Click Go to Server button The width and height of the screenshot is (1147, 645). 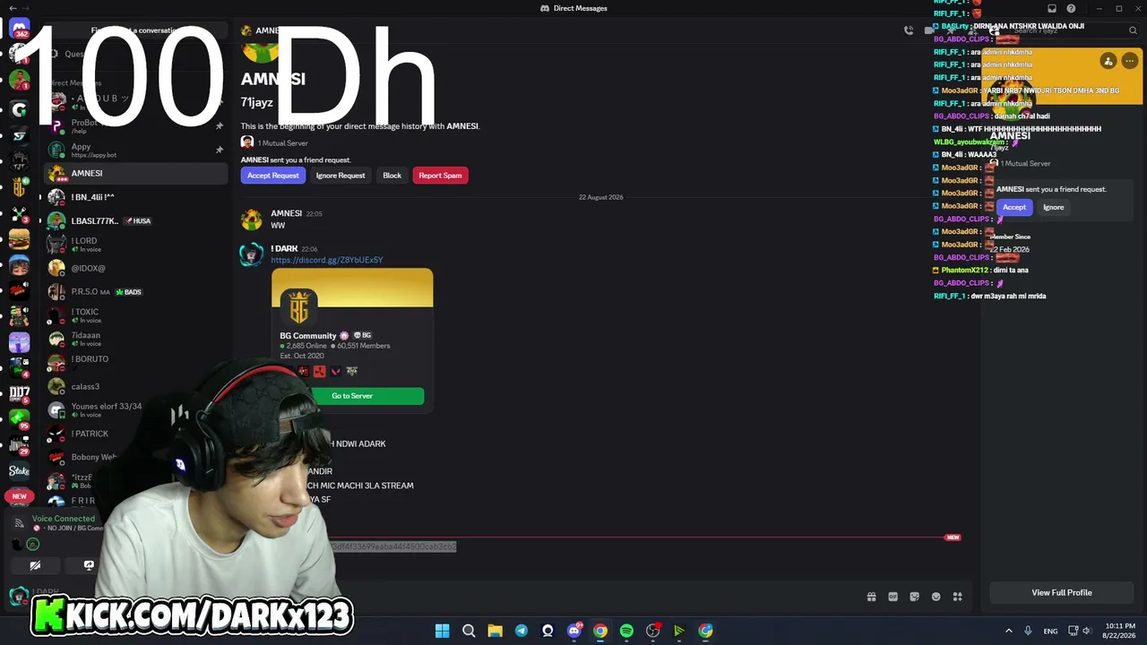click(x=352, y=396)
